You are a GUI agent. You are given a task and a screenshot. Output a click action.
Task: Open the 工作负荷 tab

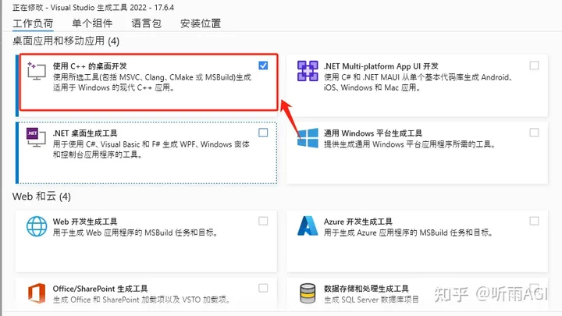pos(33,23)
